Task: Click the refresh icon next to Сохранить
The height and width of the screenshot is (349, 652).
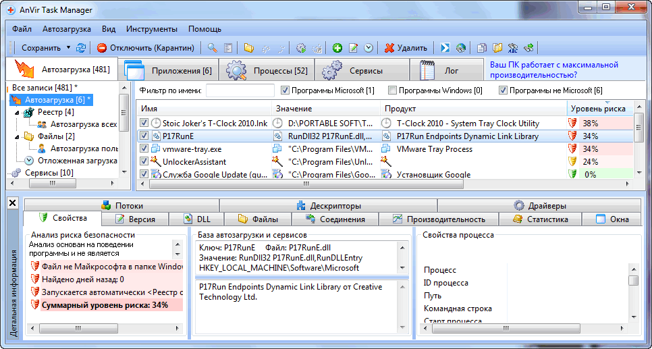Action: (x=81, y=48)
